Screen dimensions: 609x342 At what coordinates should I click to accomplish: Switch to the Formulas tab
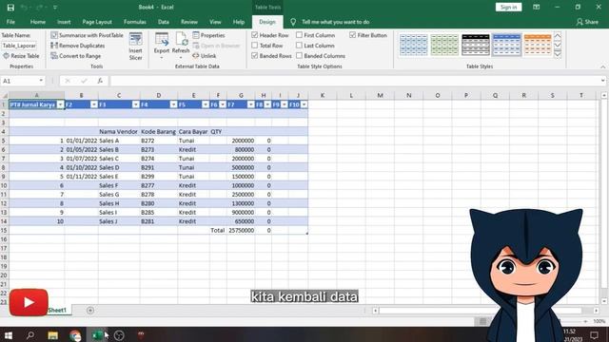coord(135,22)
